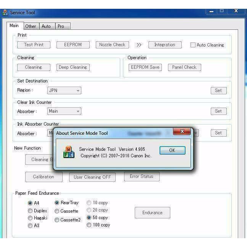Select Cassette as paper source

pos(57,211)
